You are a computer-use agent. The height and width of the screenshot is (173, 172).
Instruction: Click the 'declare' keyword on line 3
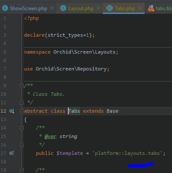tap(35, 35)
